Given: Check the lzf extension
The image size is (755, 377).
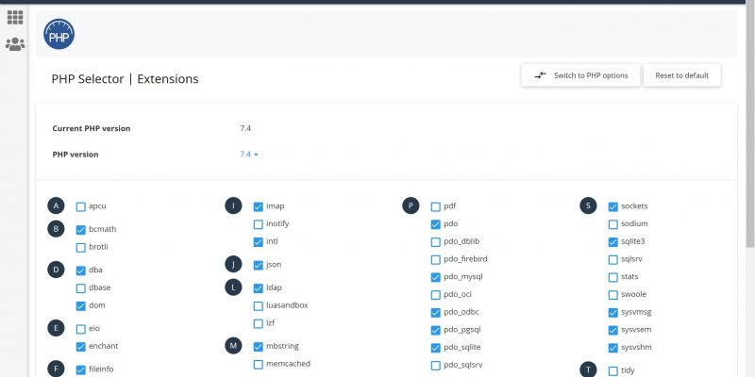Looking at the screenshot, I should [258, 323].
